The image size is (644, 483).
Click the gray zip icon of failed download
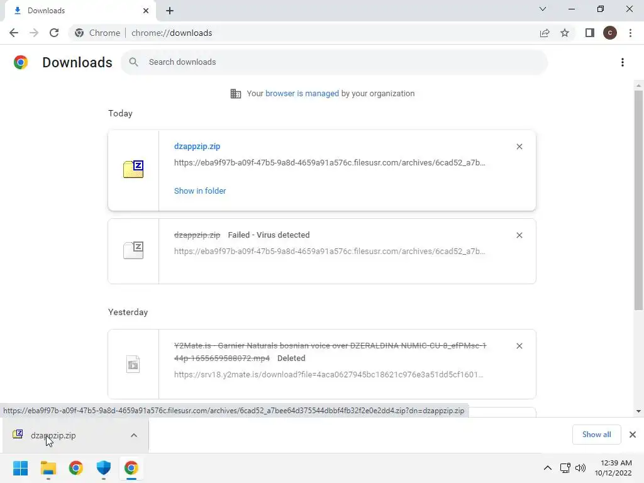pos(133,250)
